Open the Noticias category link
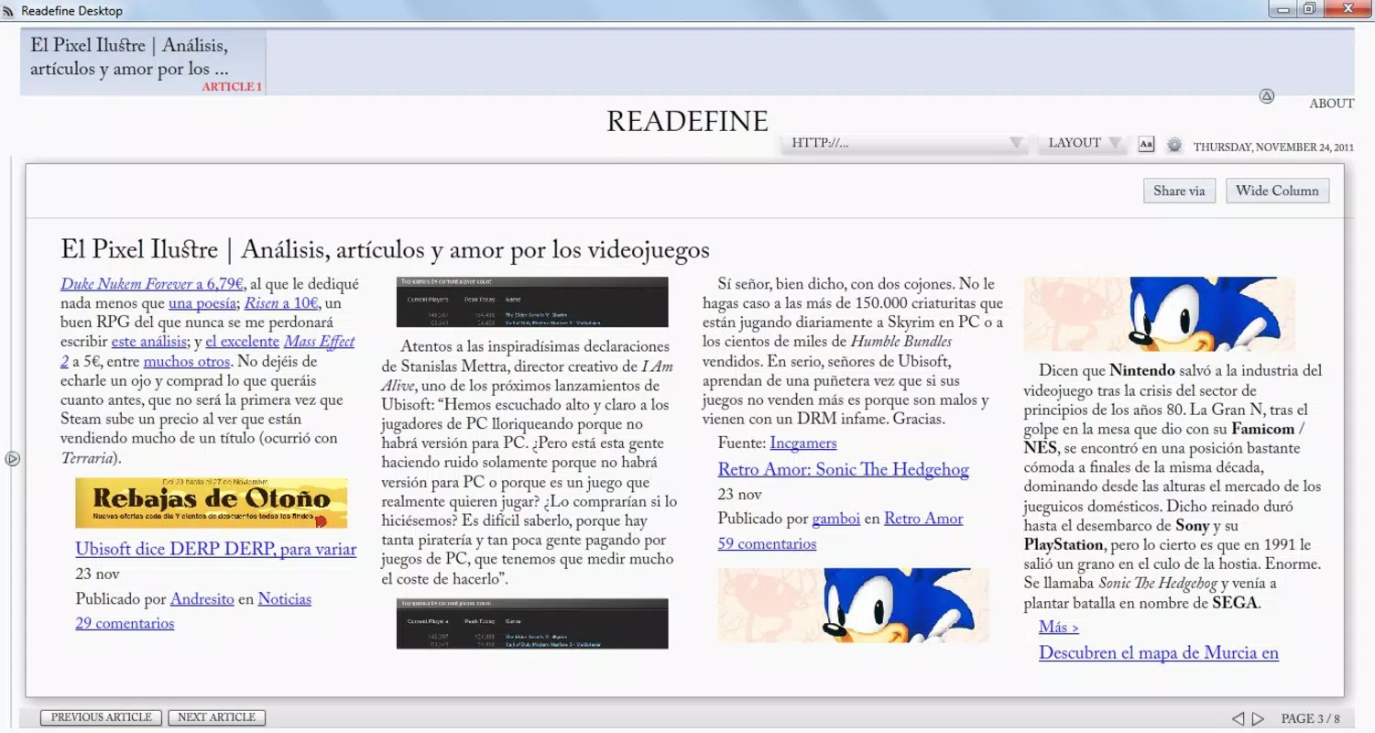Viewport: 1375px width, 733px height. click(285, 599)
